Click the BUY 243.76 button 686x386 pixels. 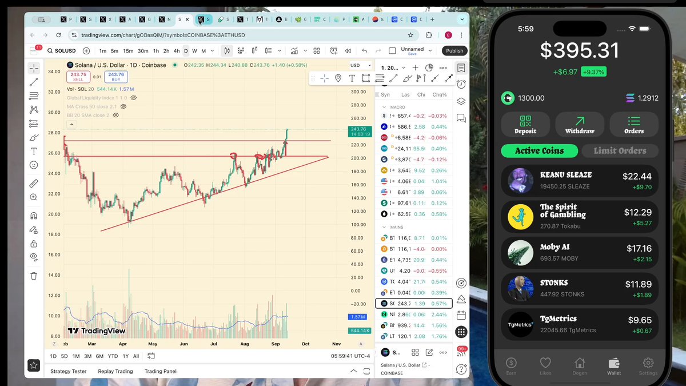(115, 77)
